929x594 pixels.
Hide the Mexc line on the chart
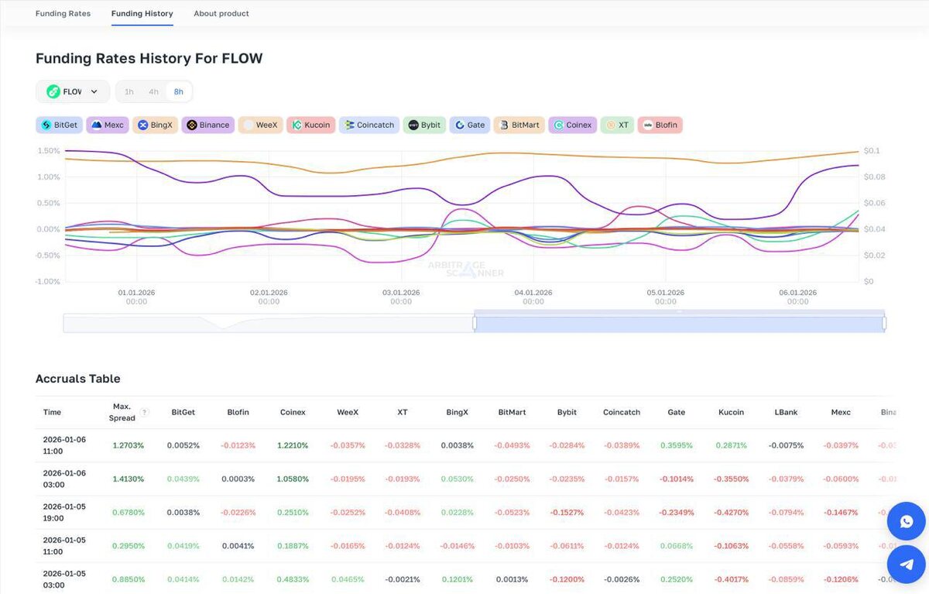click(107, 125)
